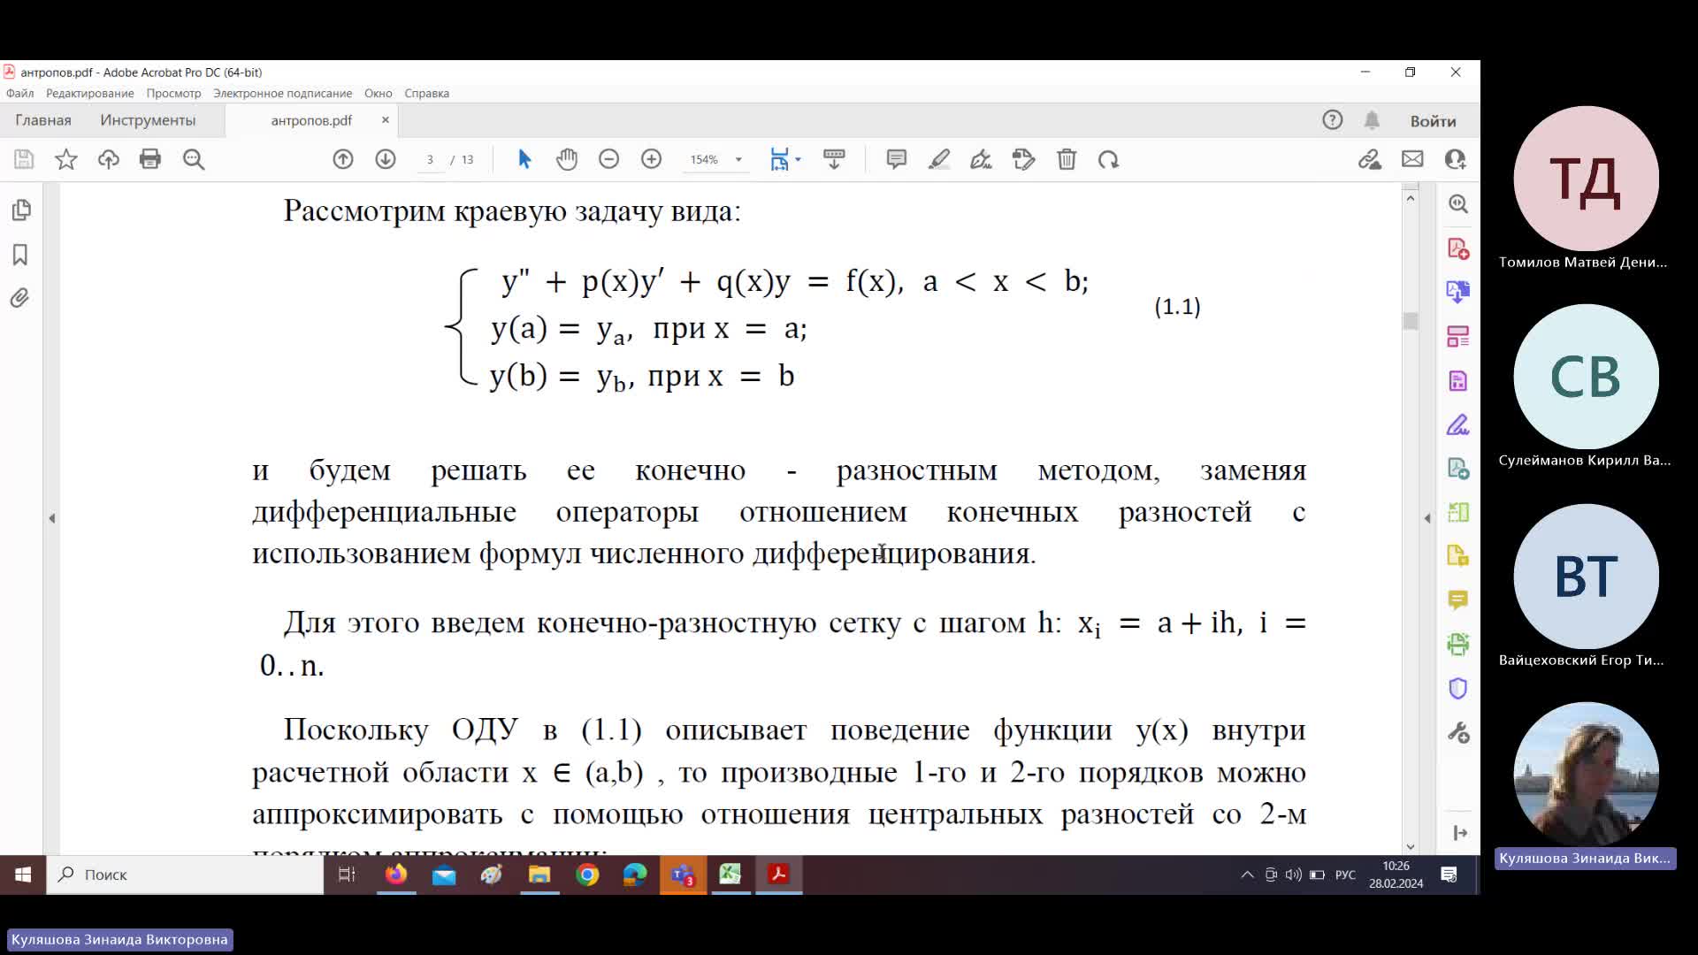Image resolution: width=1698 pixels, height=955 pixels.
Task: Print the document with the printer icon
Action: pyautogui.click(x=150, y=159)
